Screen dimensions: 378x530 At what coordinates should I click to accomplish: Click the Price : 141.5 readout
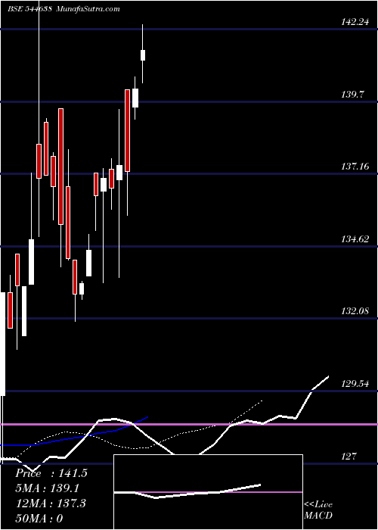click(x=51, y=473)
